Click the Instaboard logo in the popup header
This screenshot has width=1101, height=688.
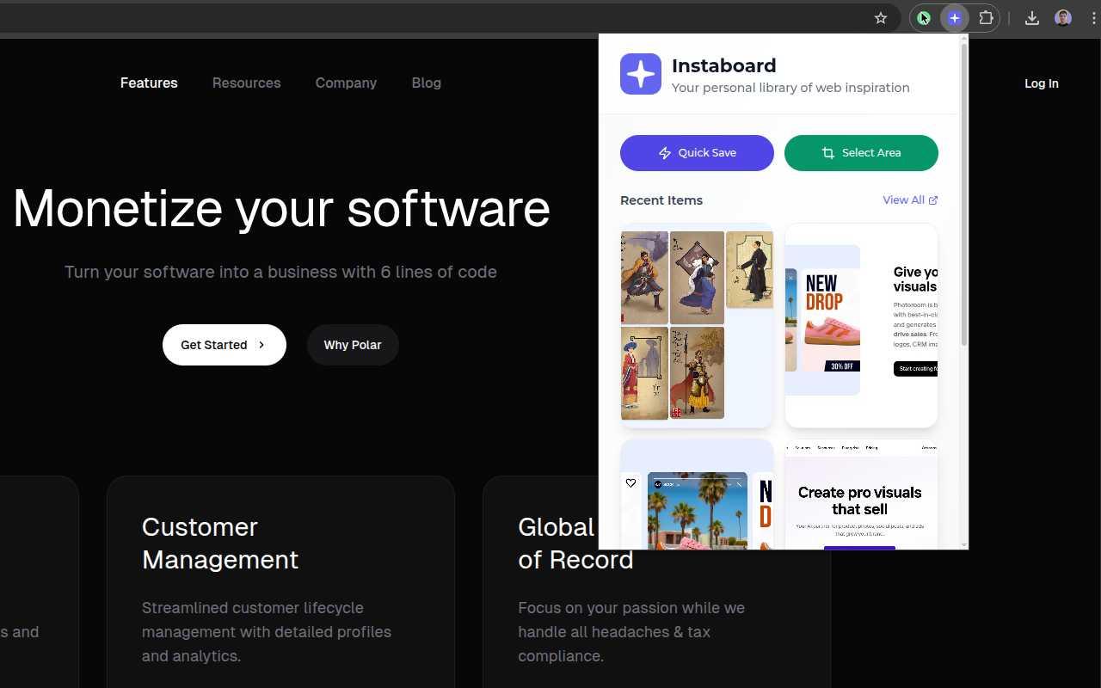pos(641,74)
